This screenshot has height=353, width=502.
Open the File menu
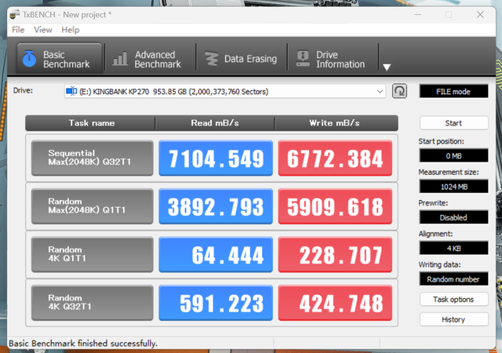coord(18,30)
